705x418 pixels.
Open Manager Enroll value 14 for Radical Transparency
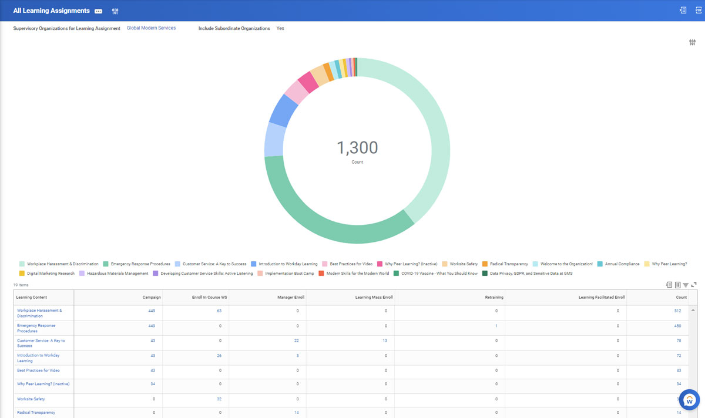[297, 413]
